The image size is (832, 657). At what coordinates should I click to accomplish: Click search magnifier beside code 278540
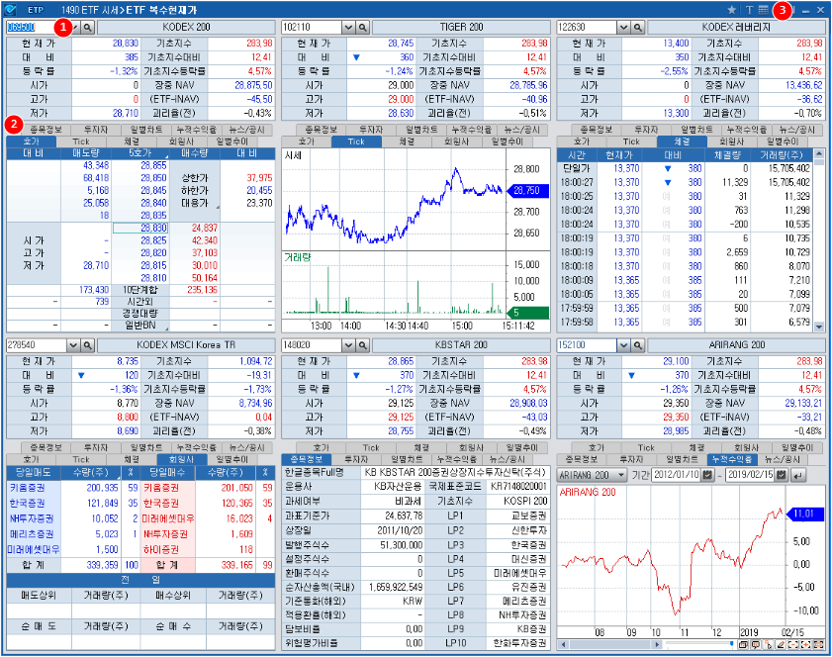click(x=88, y=343)
